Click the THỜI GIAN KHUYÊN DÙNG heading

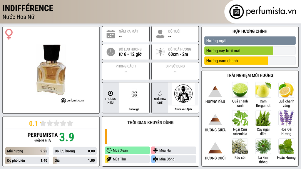click(x=150, y=123)
